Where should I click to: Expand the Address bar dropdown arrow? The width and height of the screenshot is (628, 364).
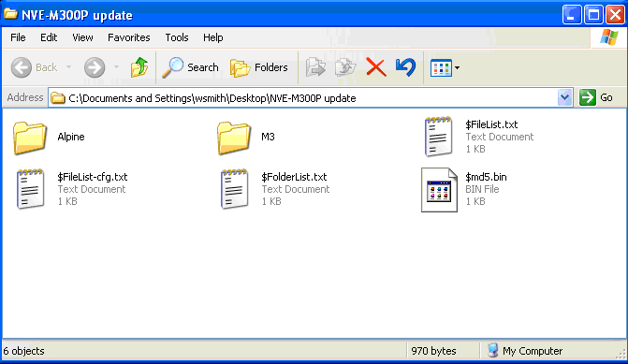(x=564, y=97)
